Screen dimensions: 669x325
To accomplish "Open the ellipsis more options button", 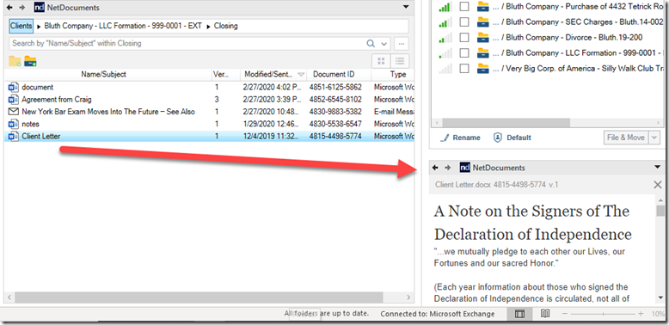I will [x=401, y=43].
